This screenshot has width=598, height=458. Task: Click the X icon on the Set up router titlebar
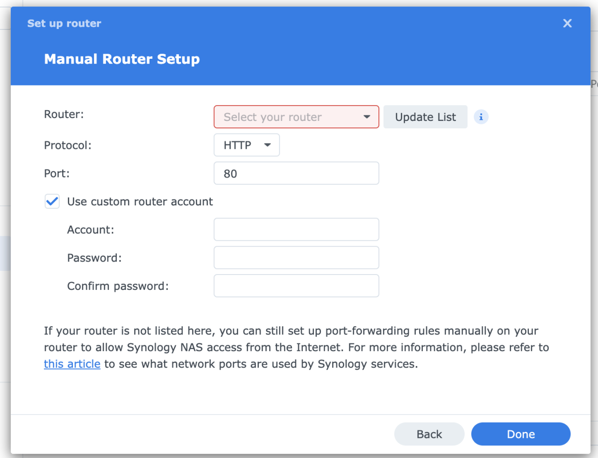(567, 23)
